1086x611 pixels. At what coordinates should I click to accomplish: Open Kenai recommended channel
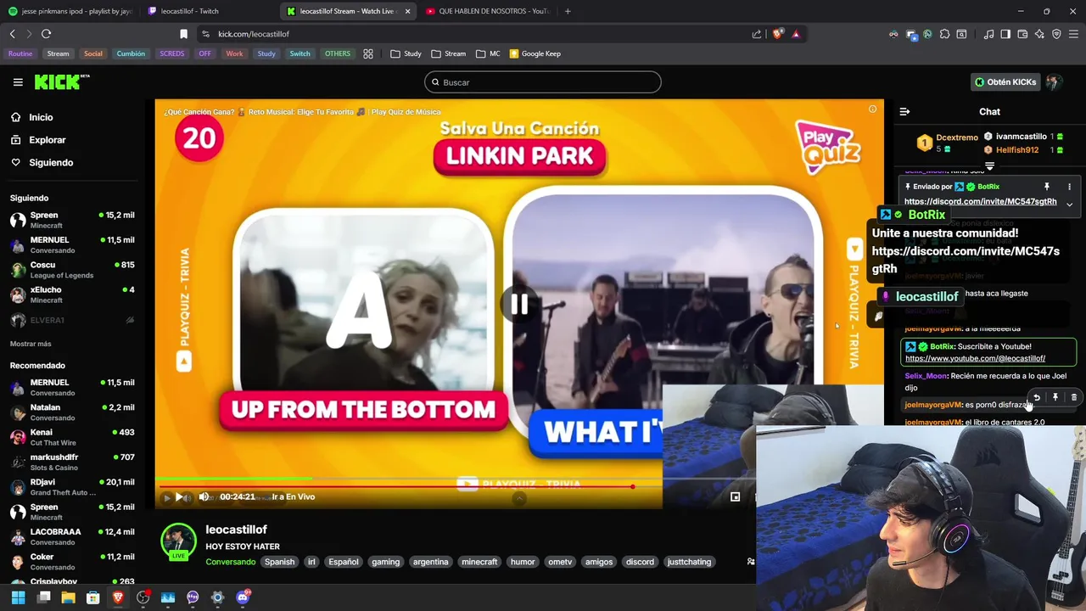pos(72,437)
